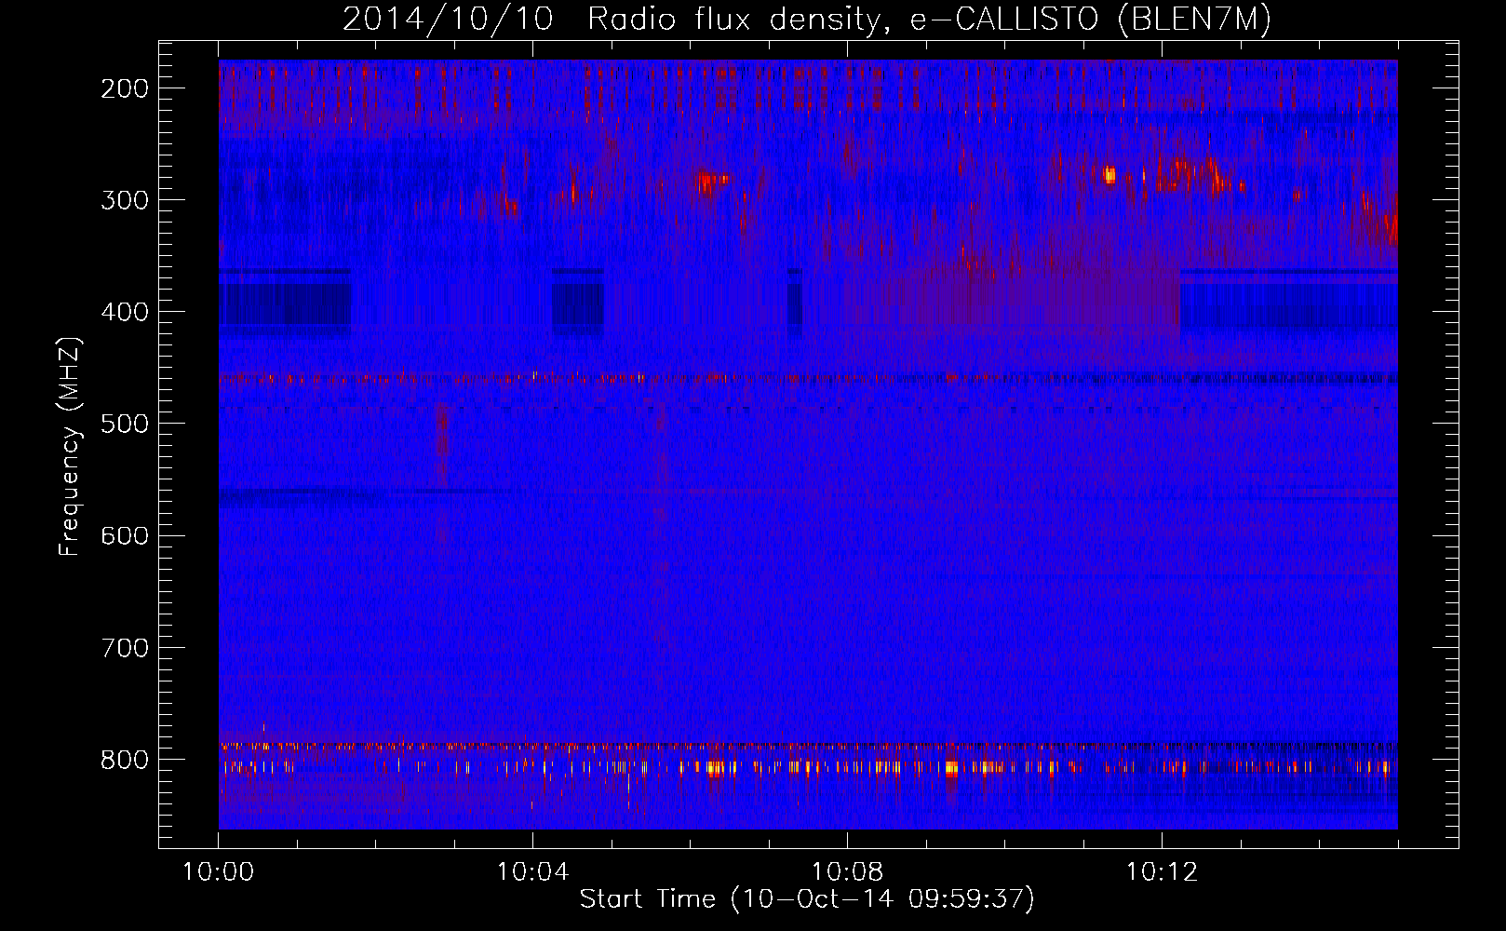Image resolution: width=1506 pixels, height=931 pixels.
Task: Click the 600 frequency tick label
Action: [x=124, y=535]
